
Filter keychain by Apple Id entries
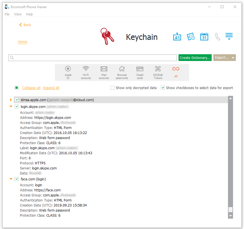pyautogui.click(x=68, y=72)
